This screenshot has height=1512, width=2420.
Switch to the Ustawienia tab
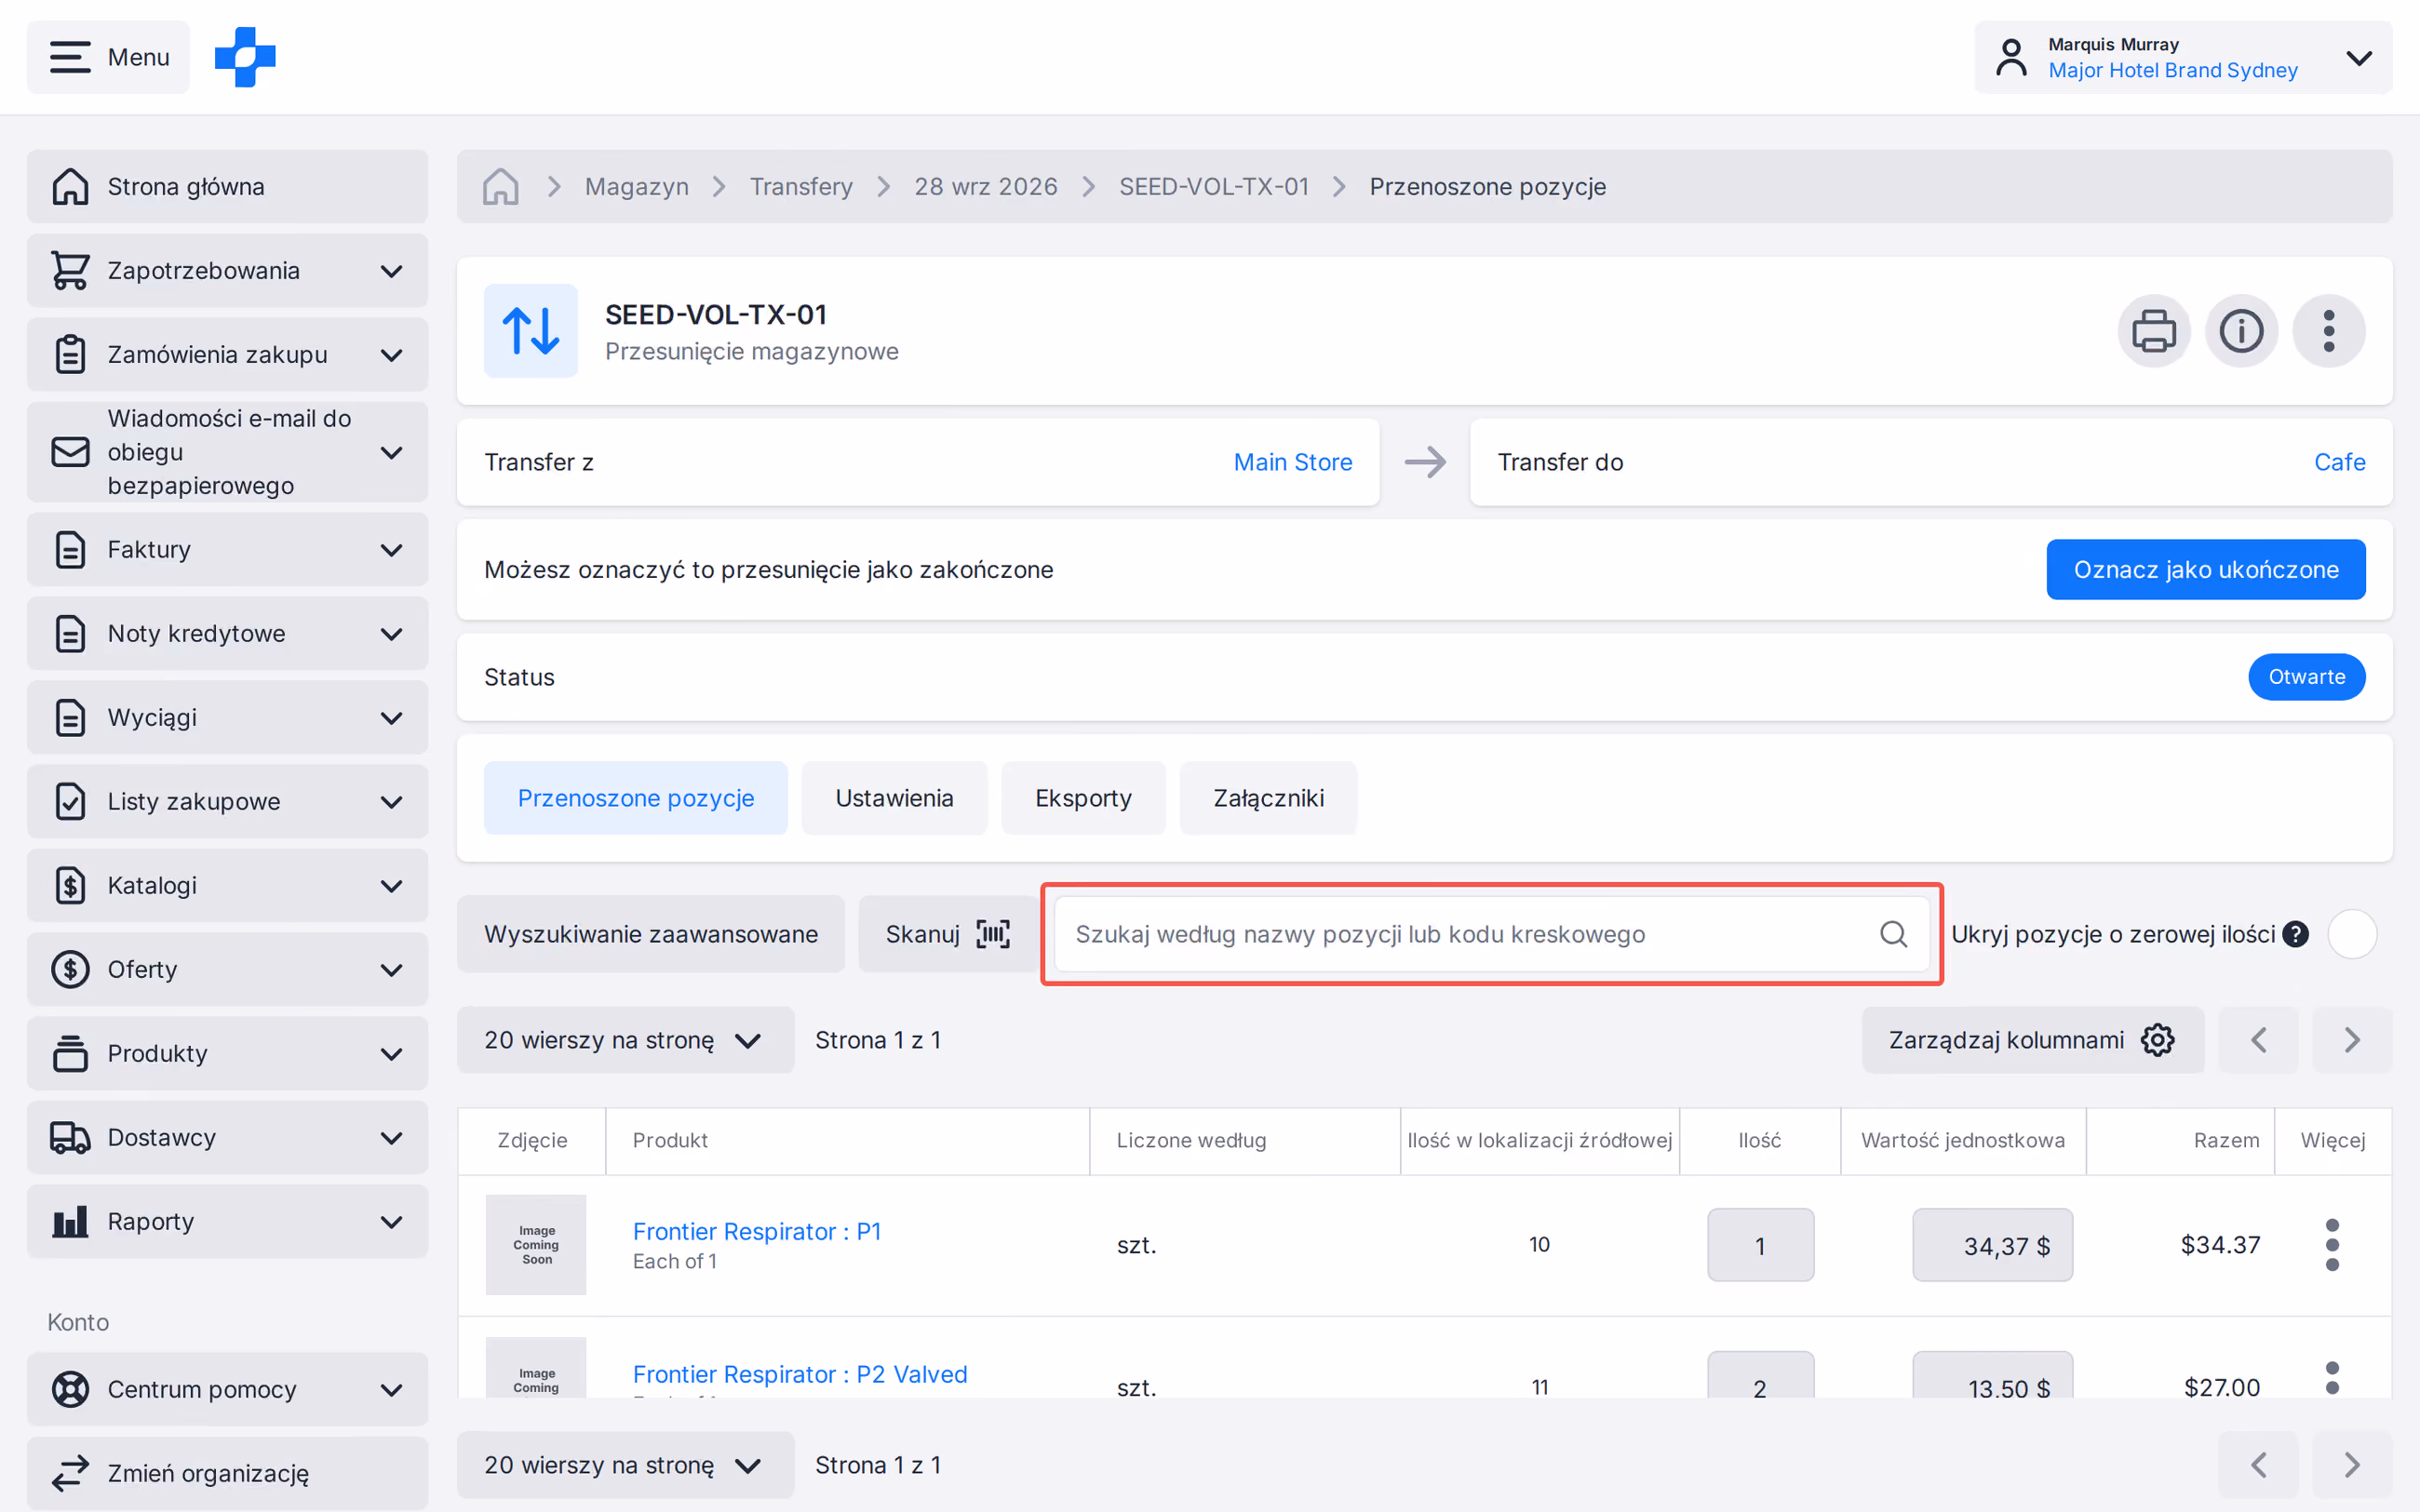point(894,798)
